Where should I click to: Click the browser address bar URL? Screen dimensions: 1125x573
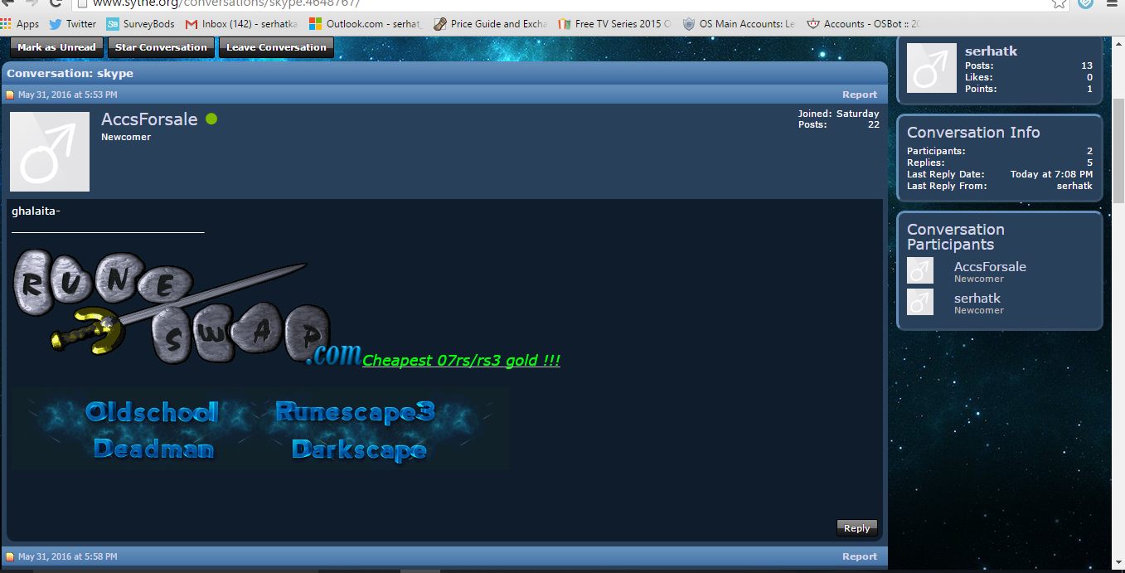pos(225,3)
